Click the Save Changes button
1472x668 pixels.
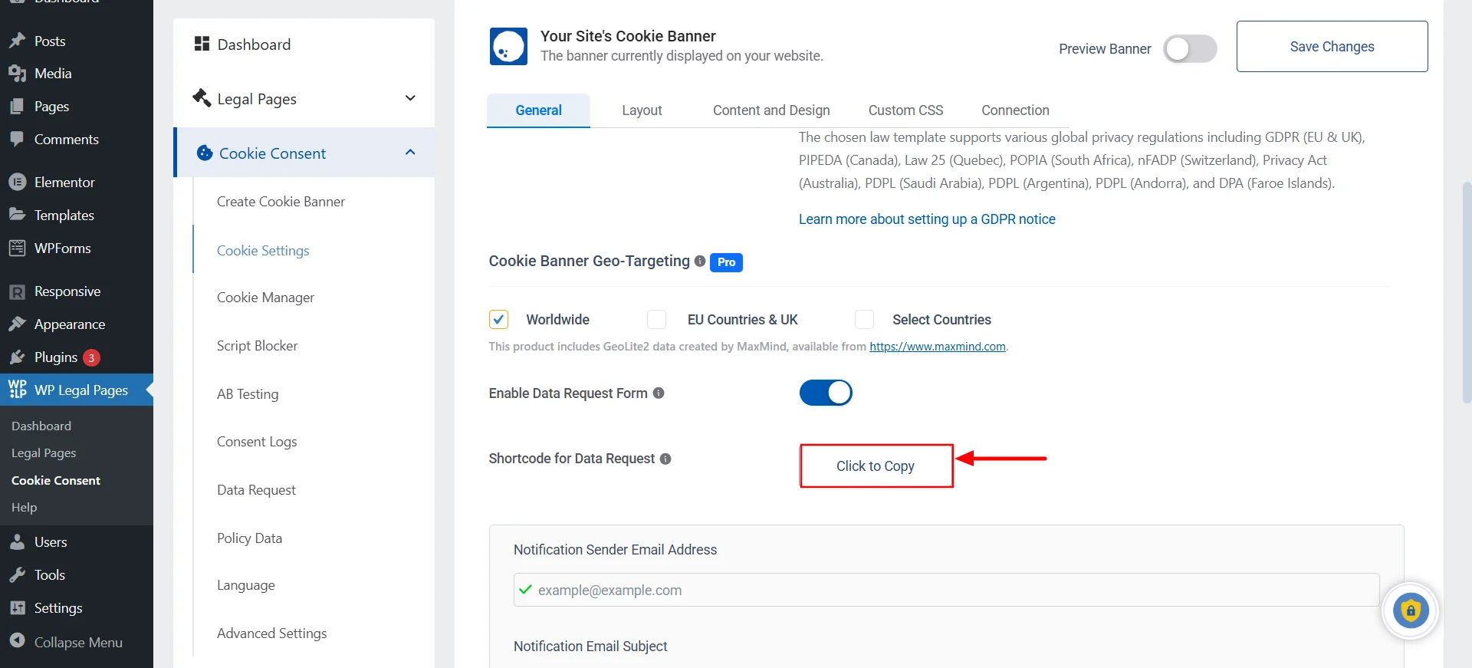click(1332, 47)
